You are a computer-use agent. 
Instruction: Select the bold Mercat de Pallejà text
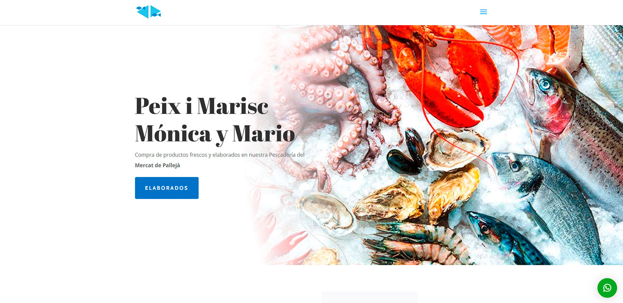(157, 165)
